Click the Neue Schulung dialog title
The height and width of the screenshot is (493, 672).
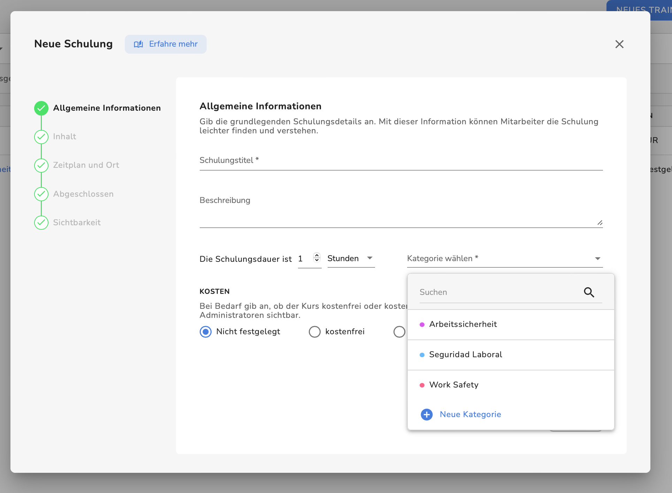(x=74, y=44)
